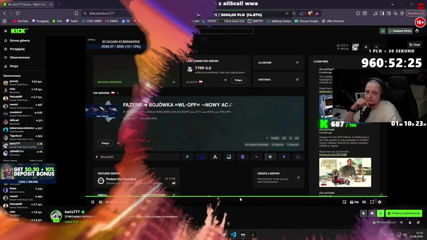Open the browser apps grid icon
The height and width of the screenshot is (240, 427).
[x=4, y=21]
